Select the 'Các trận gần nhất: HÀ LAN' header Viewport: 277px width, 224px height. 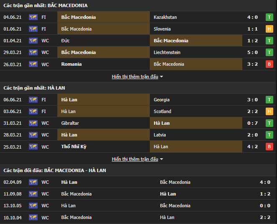coord(34,88)
